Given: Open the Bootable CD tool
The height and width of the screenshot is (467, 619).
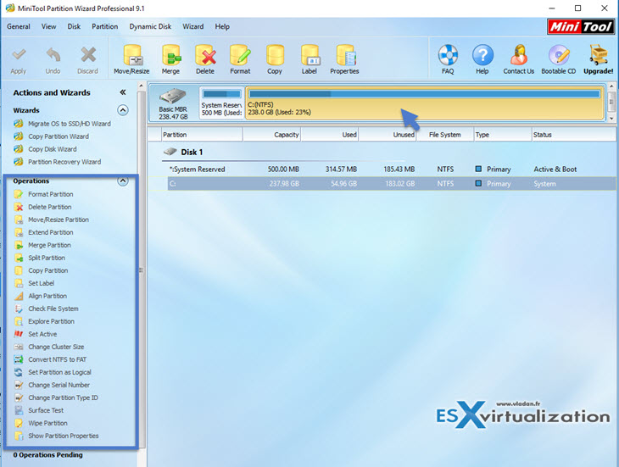Looking at the screenshot, I should [x=559, y=60].
